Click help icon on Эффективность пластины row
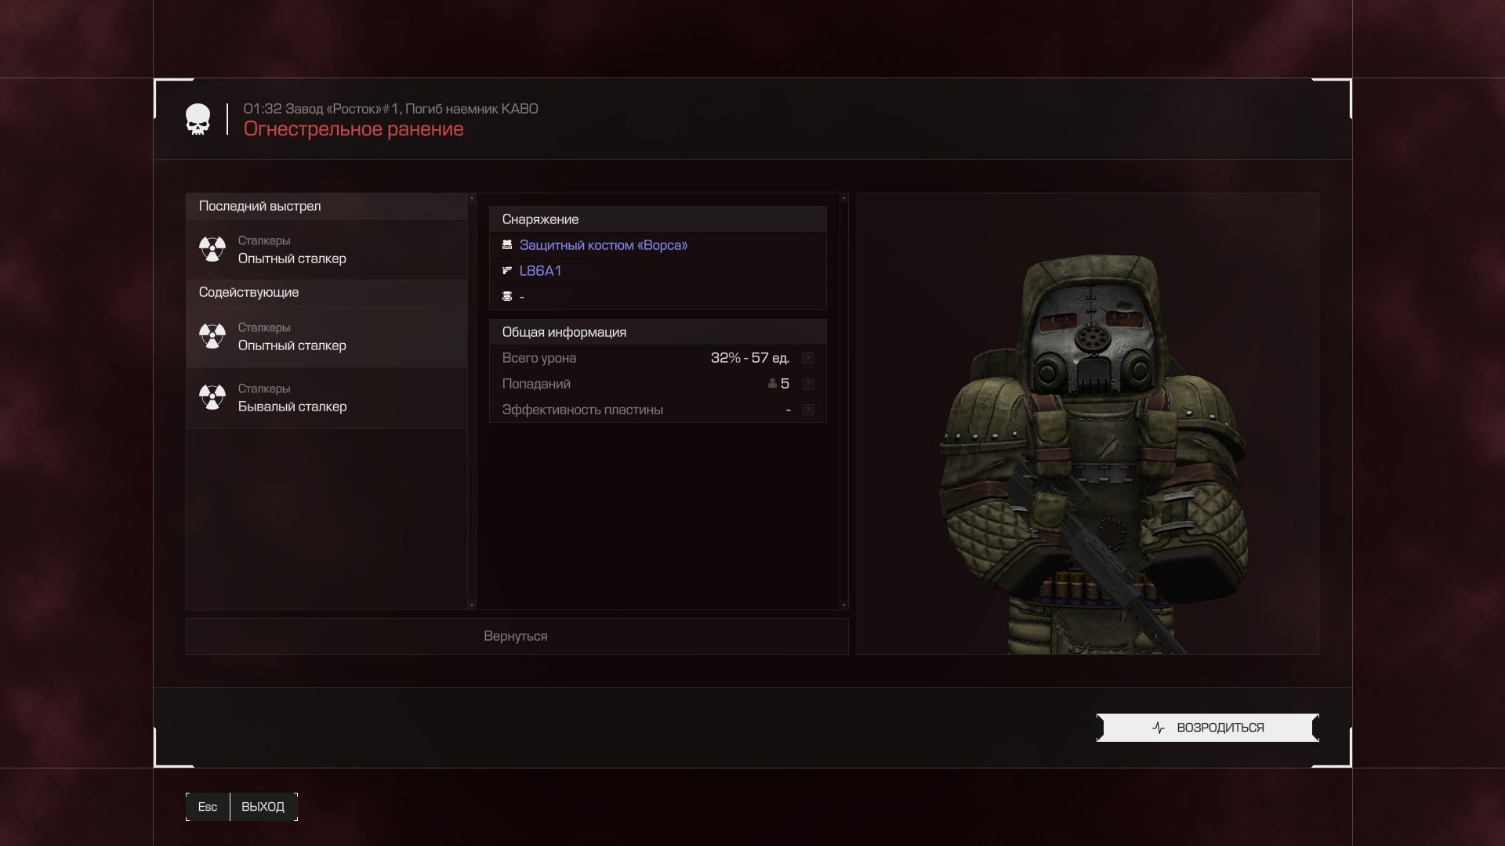Image resolution: width=1505 pixels, height=846 pixels. point(808,410)
